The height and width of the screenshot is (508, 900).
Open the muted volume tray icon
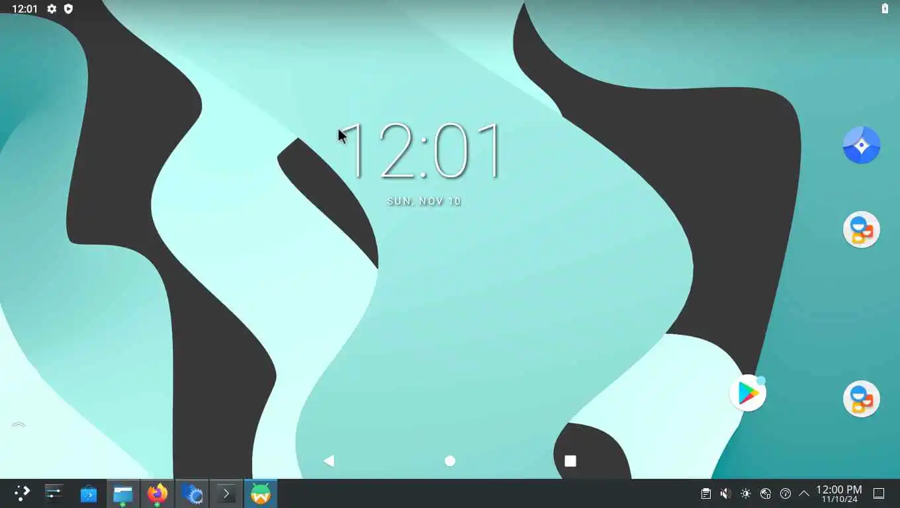click(726, 493)
